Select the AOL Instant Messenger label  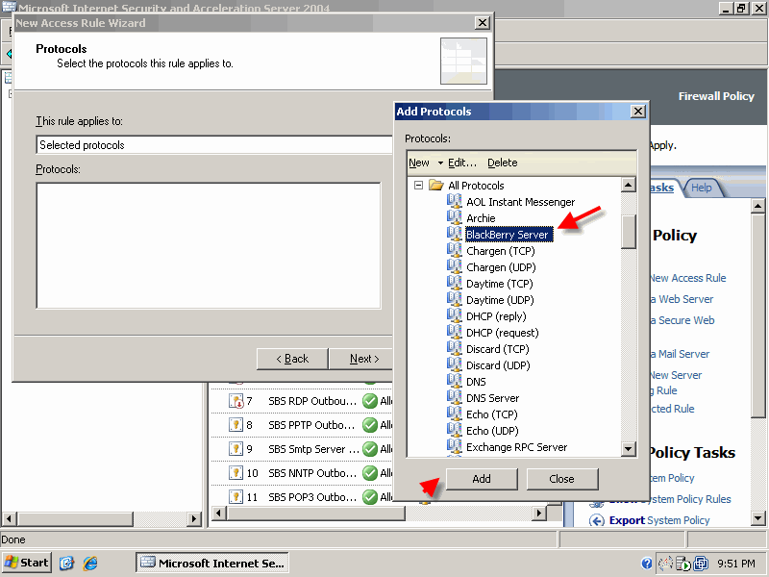coord(520,202)
